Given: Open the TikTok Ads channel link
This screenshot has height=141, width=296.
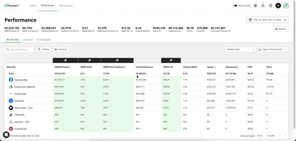Looking at the screenshot, I should coord(20,115).
